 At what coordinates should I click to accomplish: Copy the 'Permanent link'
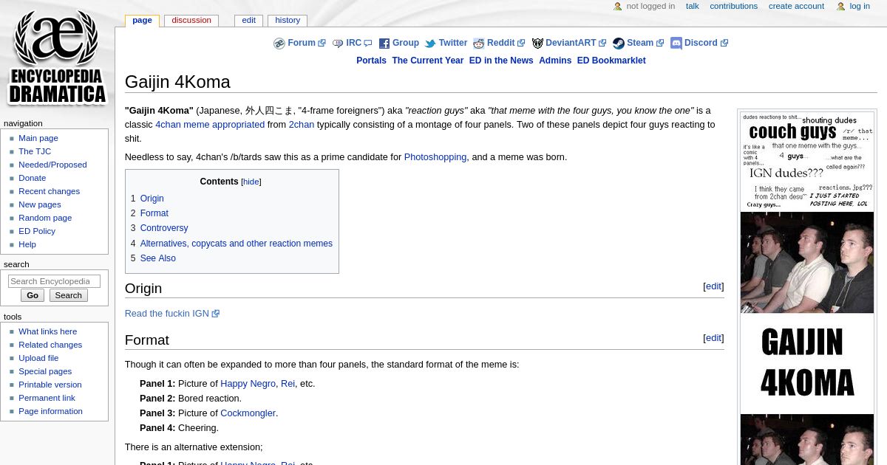47,398
